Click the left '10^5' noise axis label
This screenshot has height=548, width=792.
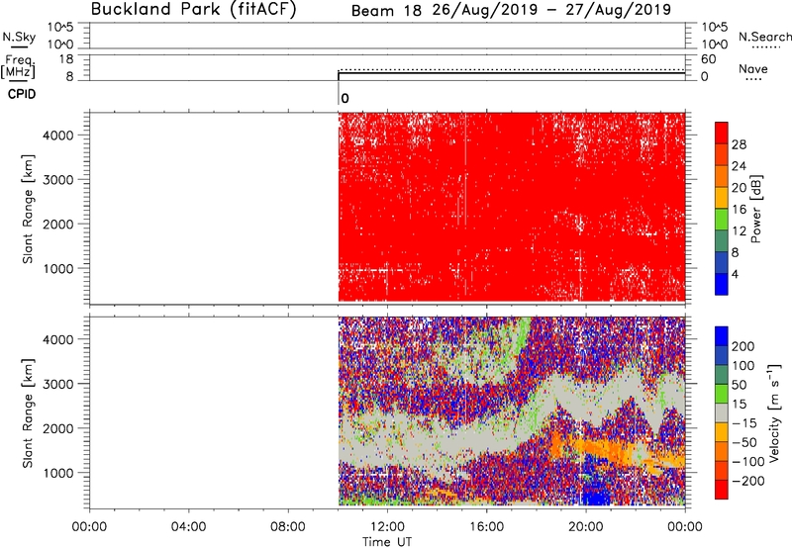(60, 27)
